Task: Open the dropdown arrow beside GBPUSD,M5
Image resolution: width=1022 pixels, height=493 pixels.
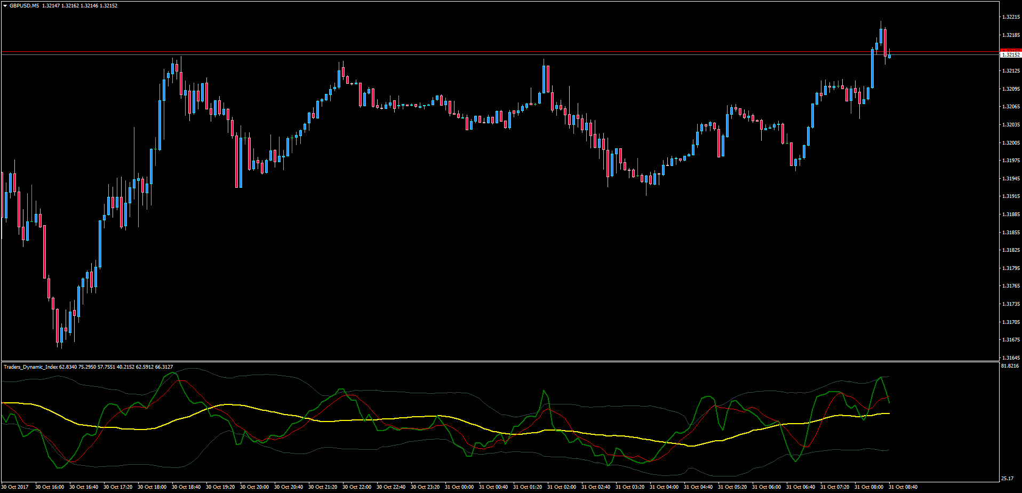Action: 5,6
